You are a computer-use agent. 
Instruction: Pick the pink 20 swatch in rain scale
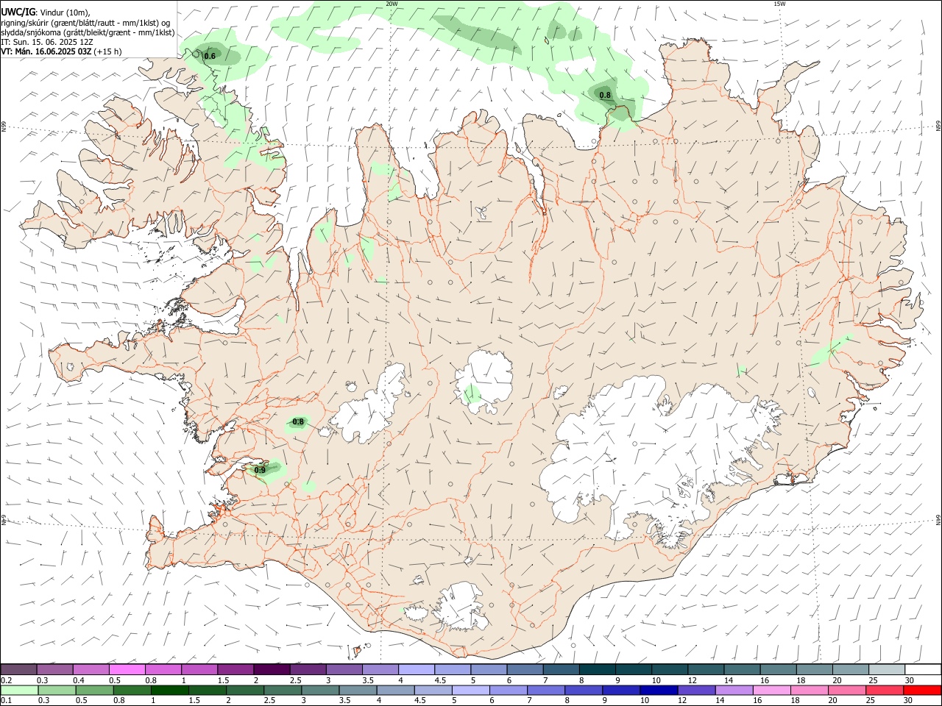tap(846, 690)
